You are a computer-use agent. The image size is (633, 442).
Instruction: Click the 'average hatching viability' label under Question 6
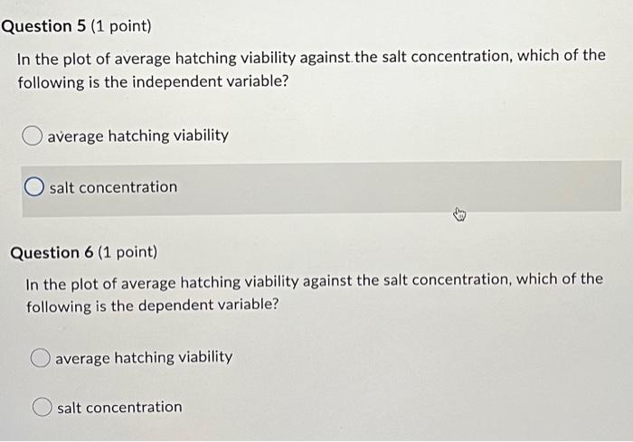point(144,358)
